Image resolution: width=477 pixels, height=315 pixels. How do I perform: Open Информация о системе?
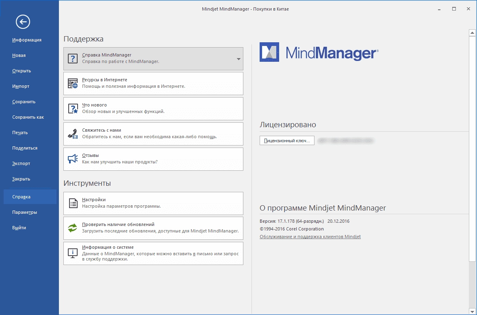coord(153,253)
